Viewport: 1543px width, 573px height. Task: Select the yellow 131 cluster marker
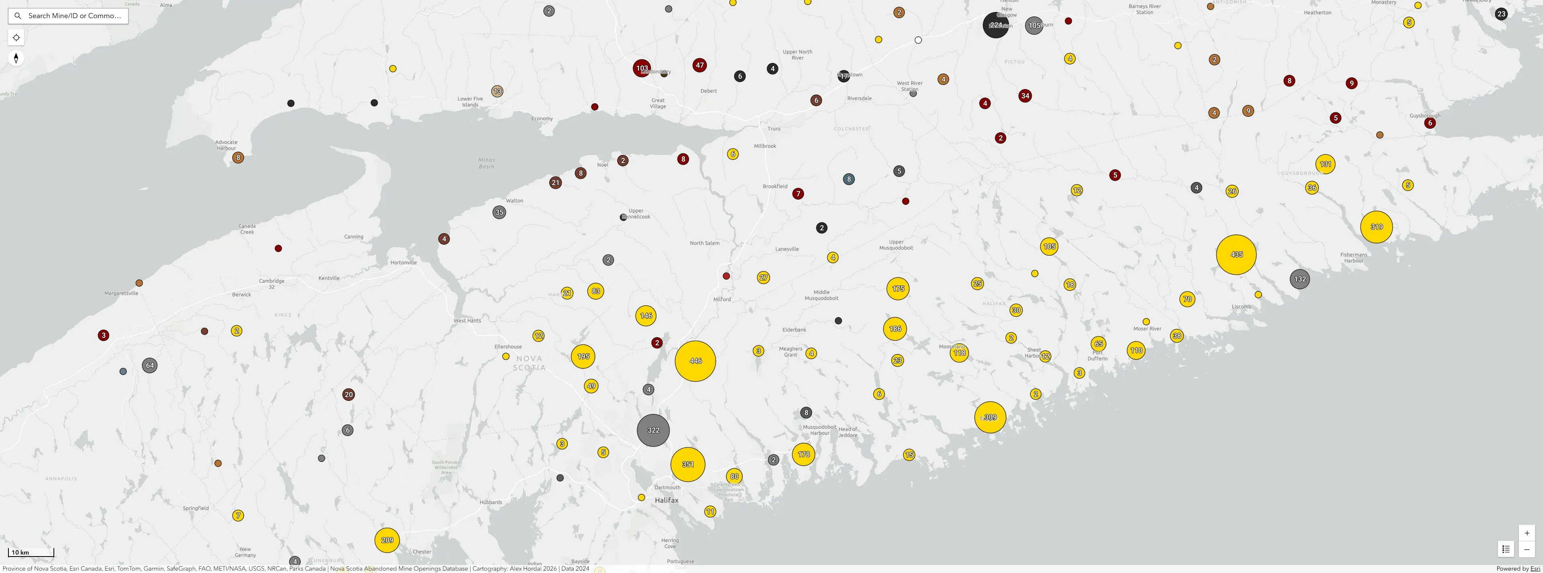point(1325,164)
